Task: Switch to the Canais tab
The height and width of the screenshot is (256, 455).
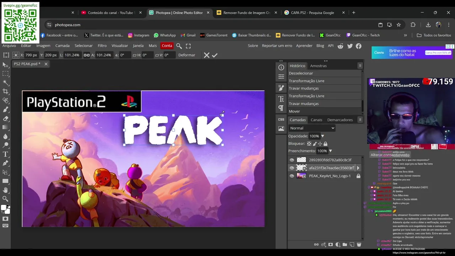Action: (316, 120)
